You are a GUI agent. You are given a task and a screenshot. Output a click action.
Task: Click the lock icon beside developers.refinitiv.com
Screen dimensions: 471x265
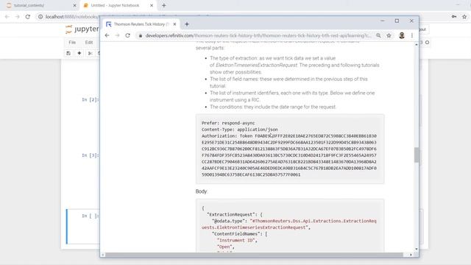(141, 36)
